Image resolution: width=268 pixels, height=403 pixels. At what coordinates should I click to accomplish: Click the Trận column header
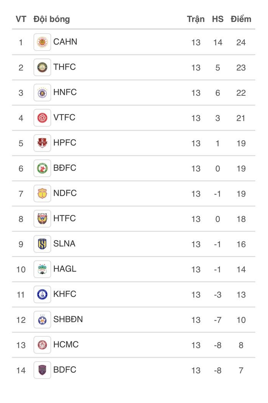(196, 19)
